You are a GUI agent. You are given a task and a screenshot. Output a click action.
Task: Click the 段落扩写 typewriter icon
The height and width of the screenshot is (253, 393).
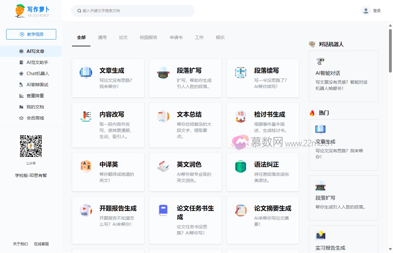163,73
